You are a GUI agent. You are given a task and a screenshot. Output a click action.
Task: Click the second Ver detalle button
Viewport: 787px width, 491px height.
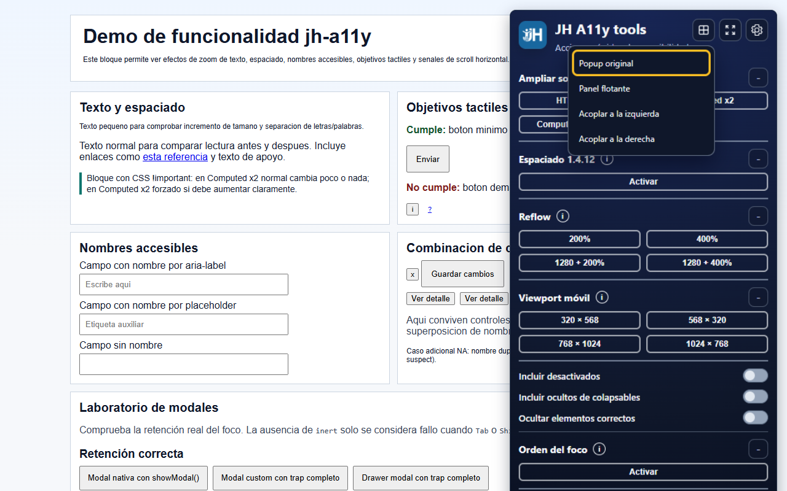[x=484, y=299]
